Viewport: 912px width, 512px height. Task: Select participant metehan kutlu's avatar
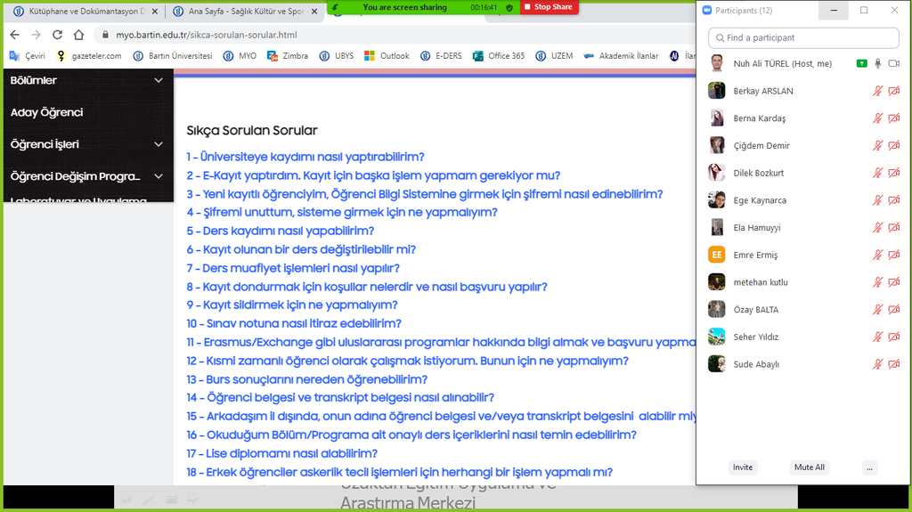tap(717, 282)
